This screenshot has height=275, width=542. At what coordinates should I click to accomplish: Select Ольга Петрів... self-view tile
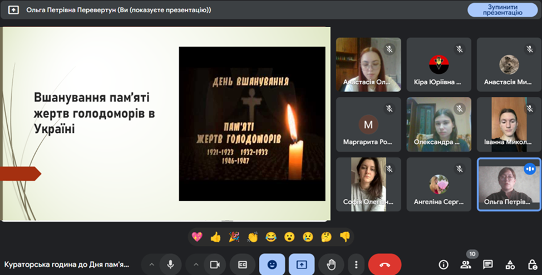509,184
